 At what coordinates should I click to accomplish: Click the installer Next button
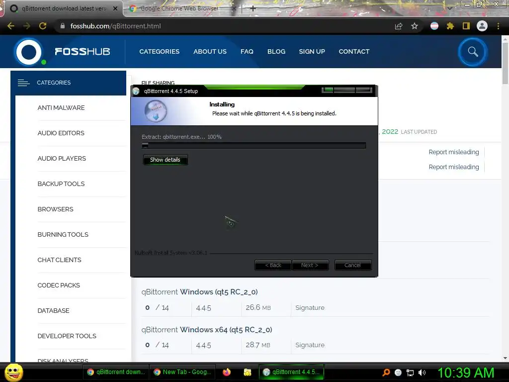pyautogui.click(x=310, y=265)
